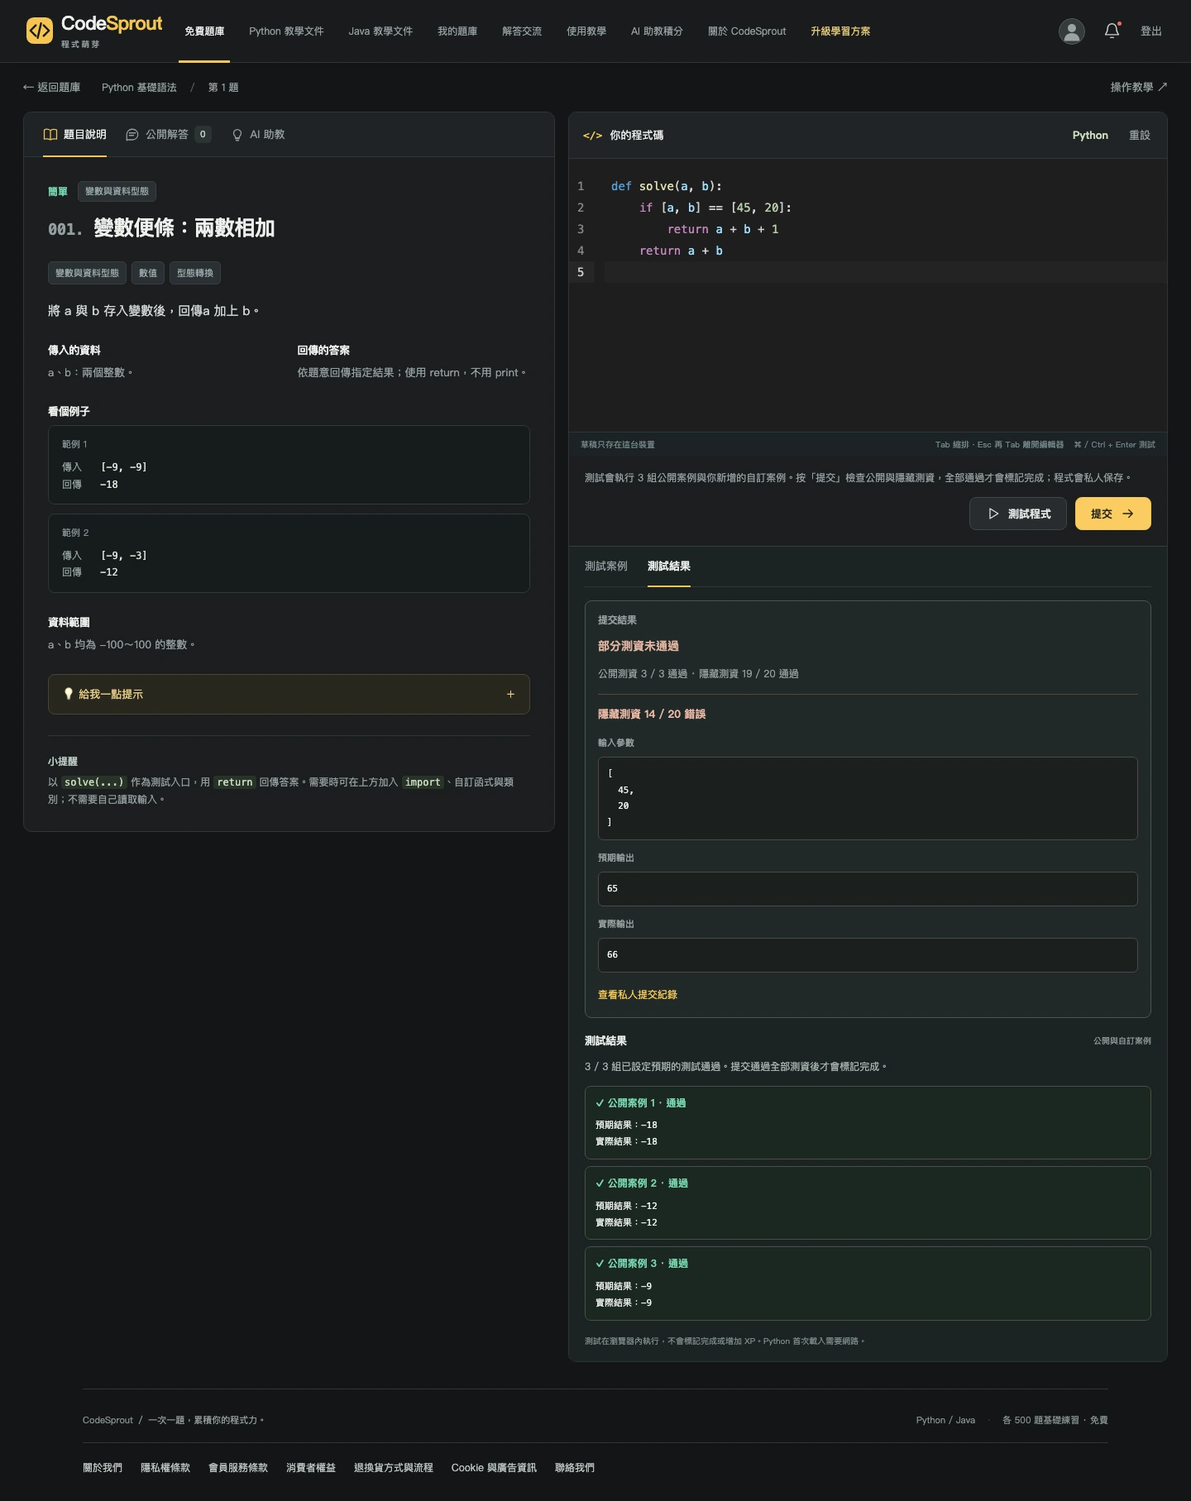
Task: Open Python 教學文件 in navigation
Action: 286,31
